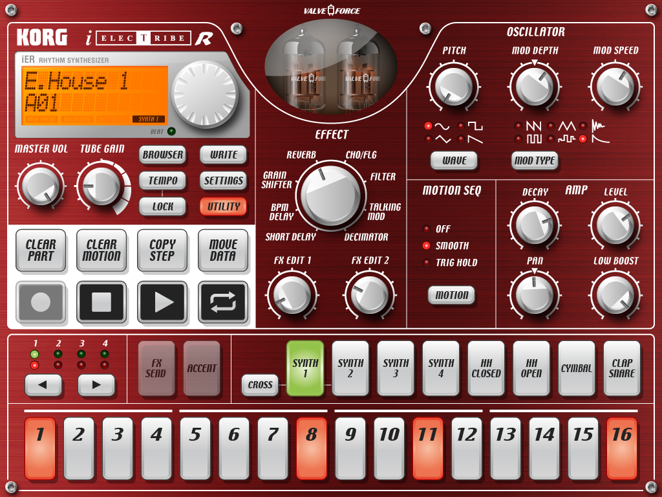Screen dimensions: 662x497
Task: Click the Clear Part button
Action: pos(41,250)
